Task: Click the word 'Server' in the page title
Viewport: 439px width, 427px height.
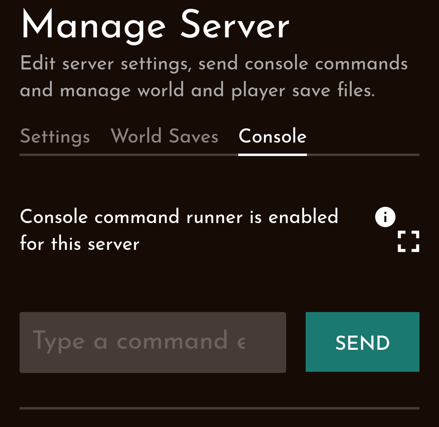Action: 235,25
